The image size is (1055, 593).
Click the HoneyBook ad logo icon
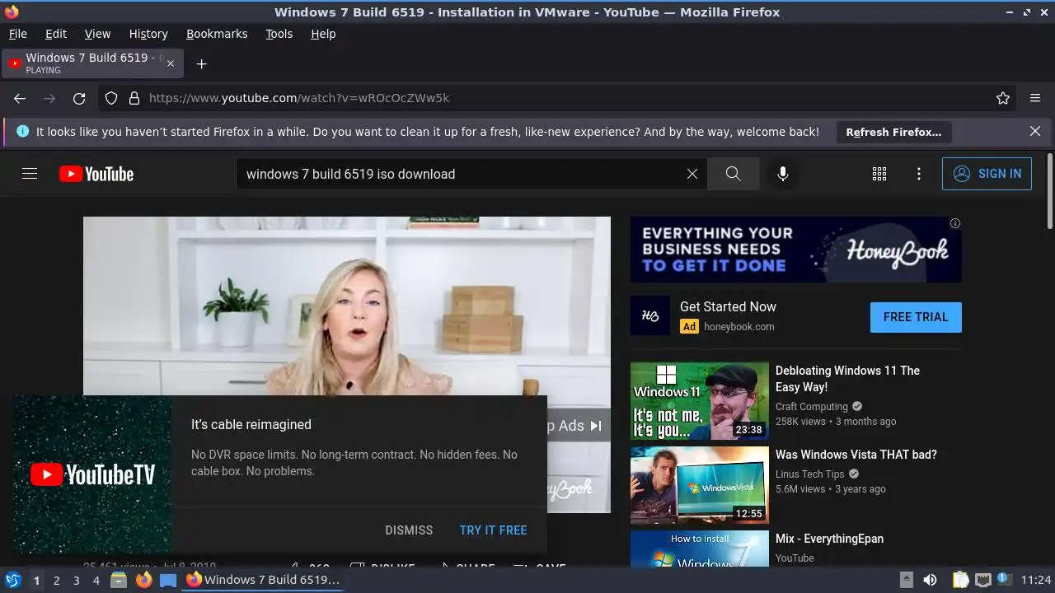[x=650, y=316]
